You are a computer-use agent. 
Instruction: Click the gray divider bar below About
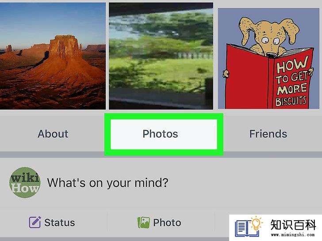(52, 154)
